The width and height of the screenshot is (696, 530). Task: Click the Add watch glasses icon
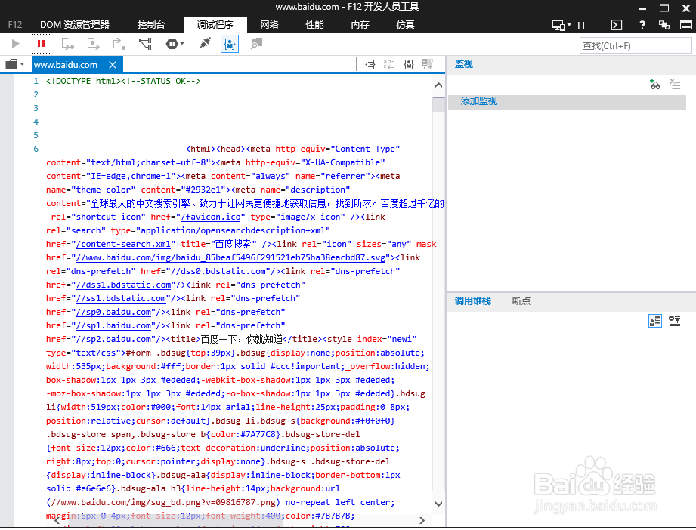click(x=655, y=84)
